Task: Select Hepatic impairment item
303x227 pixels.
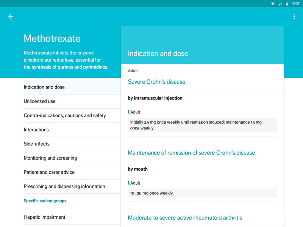Action: pos(72,217)
